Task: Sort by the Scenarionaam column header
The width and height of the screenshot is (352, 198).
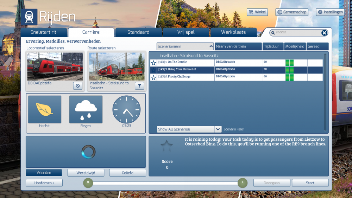Action: tap(185, 46)
